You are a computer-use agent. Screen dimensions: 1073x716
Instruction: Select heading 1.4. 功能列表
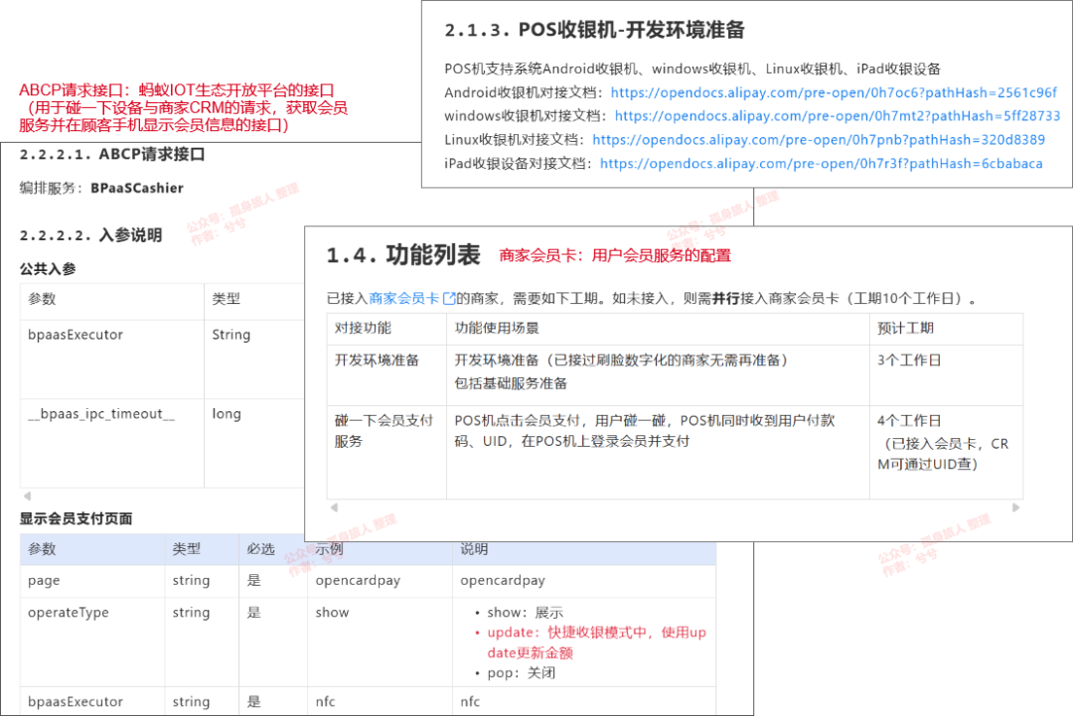click(403, 254)
